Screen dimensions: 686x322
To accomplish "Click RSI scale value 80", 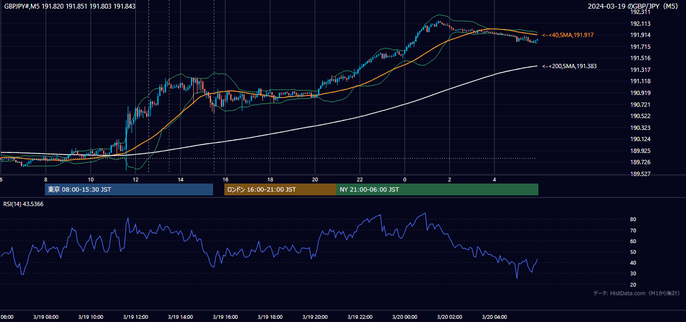I will click(633, 219).
